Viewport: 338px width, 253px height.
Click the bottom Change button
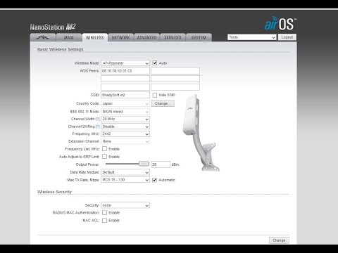[x=279, y=240]
